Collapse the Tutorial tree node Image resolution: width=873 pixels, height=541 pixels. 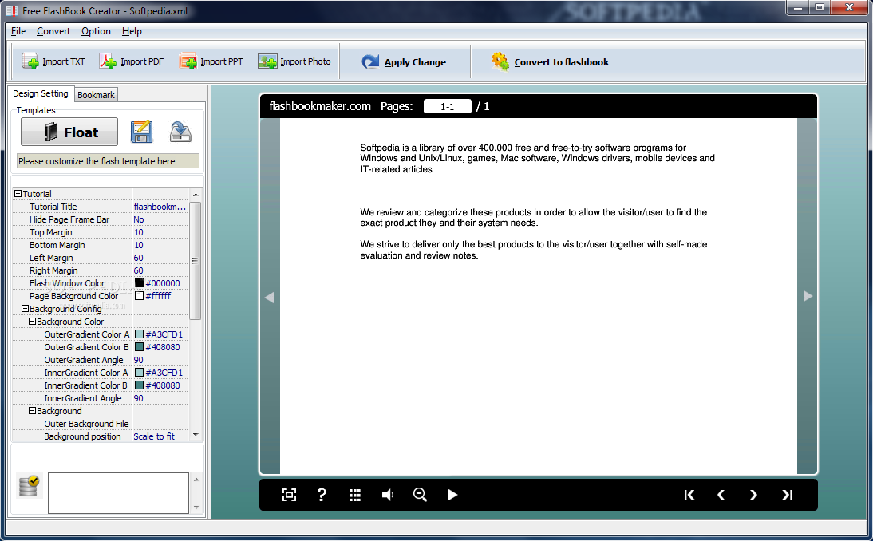point(18,194)
